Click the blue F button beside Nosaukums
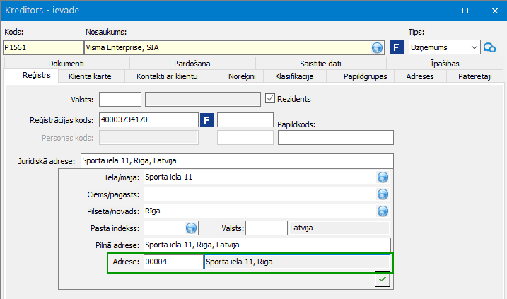Screen dimensions: 507x299 [x=397, y=48]
